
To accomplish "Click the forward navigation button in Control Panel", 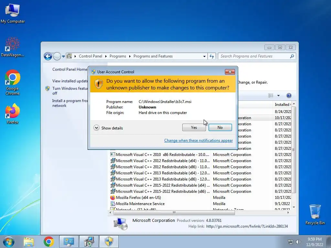I will tap(57, 56).
